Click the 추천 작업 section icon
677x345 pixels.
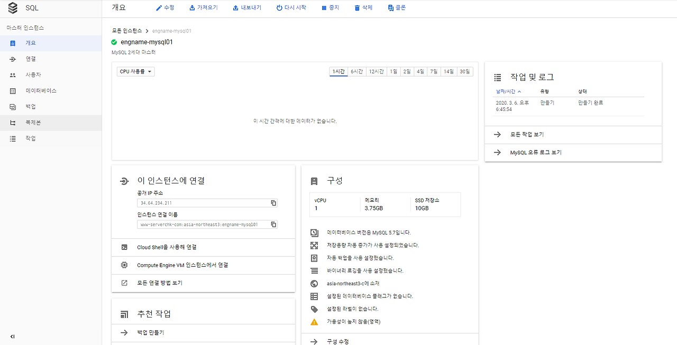(x=124, y=314)
